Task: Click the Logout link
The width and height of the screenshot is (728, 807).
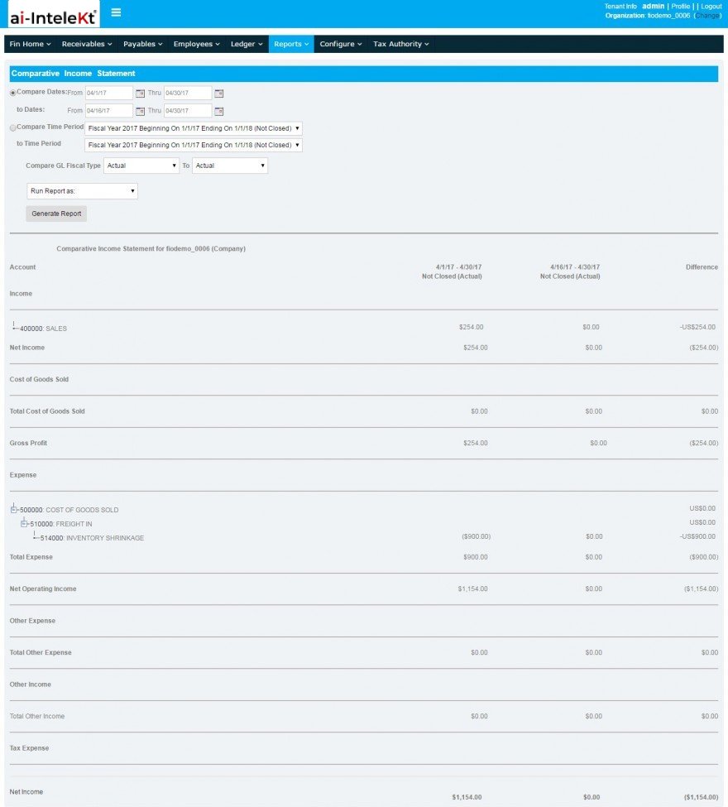Action: pyautogui.click(x=711, y=6)
